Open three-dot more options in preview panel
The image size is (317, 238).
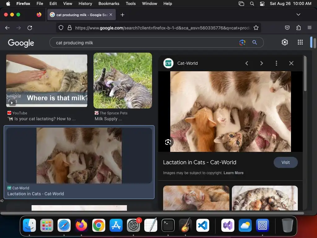276,63
